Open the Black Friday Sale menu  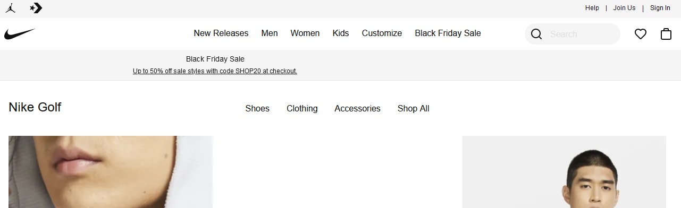pos(448,33)
